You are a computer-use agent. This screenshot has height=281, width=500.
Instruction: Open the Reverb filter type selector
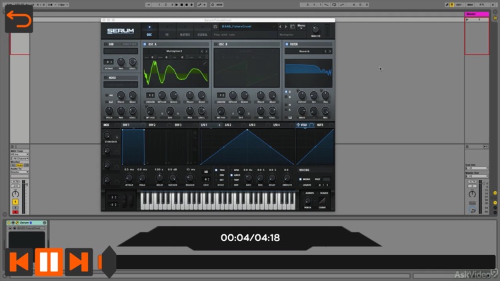point(304,51)
